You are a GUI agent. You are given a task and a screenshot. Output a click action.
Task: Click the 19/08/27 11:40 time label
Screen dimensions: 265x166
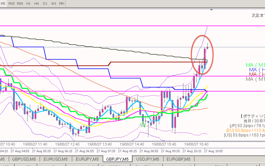coord(35,144)
